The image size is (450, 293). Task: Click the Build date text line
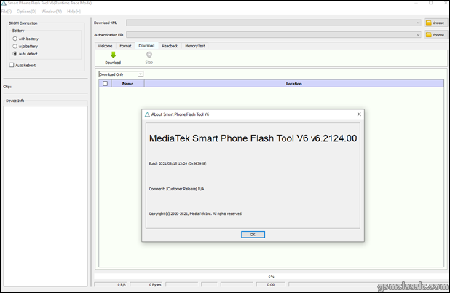click(178, 163)
